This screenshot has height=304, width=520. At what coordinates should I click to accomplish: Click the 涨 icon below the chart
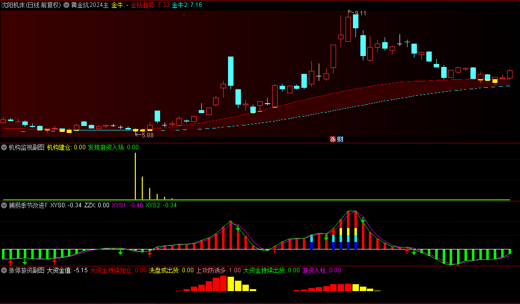click(x=333, y=139)
